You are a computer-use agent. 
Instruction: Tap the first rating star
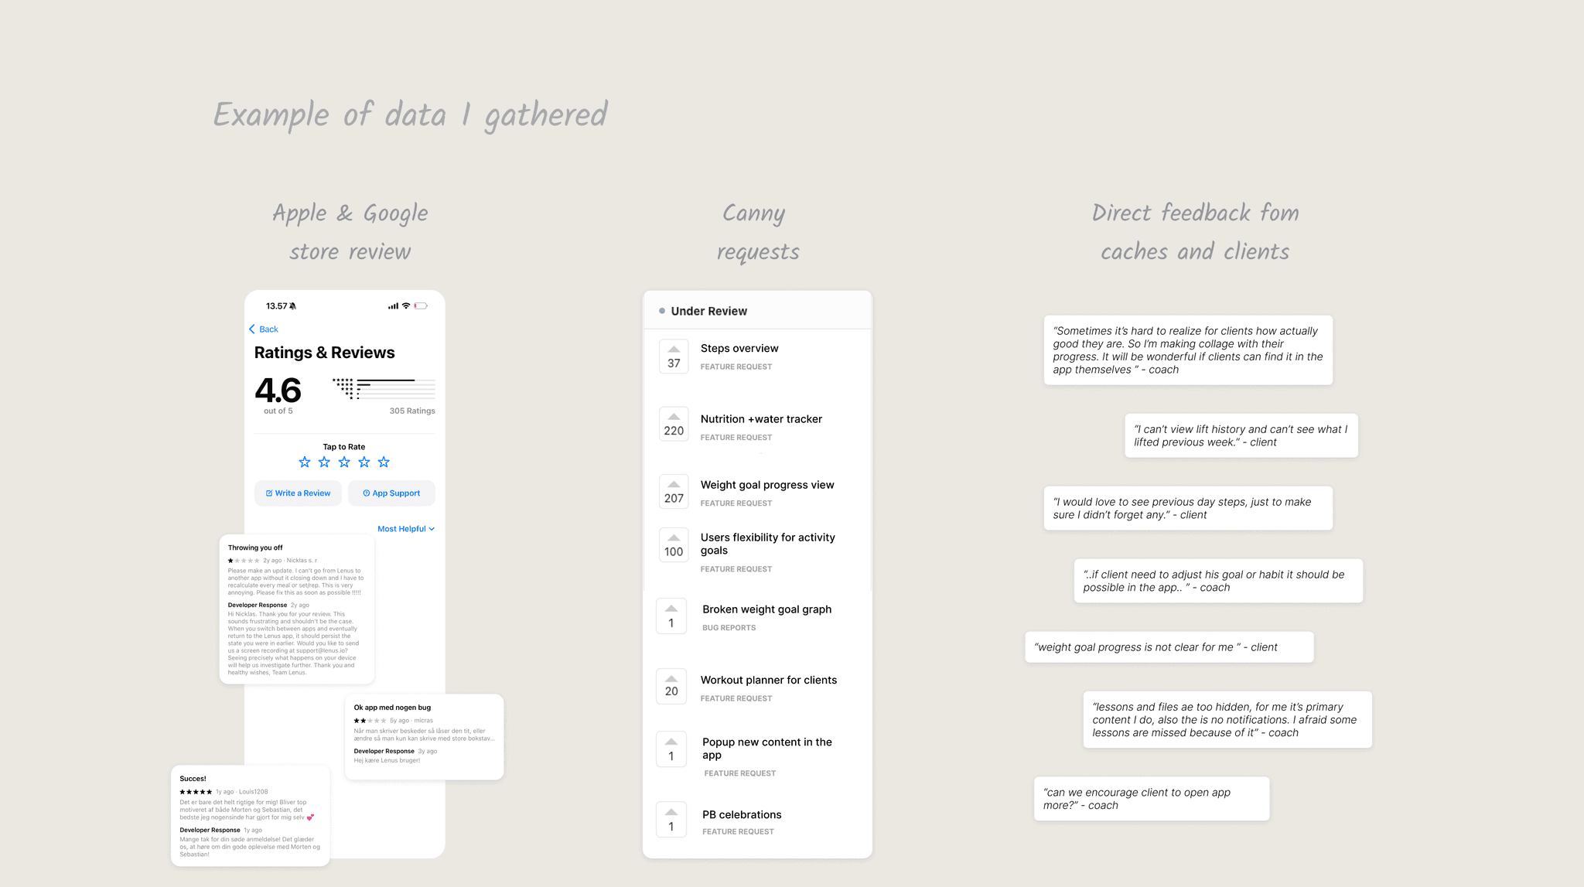[305, 462]
